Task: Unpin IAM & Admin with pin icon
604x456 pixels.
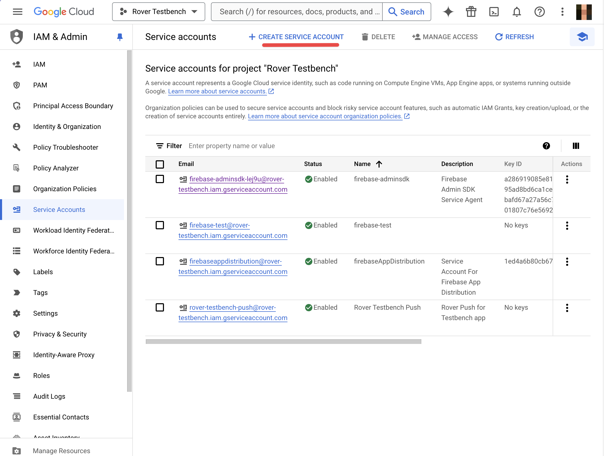Action: pos(120,37)
